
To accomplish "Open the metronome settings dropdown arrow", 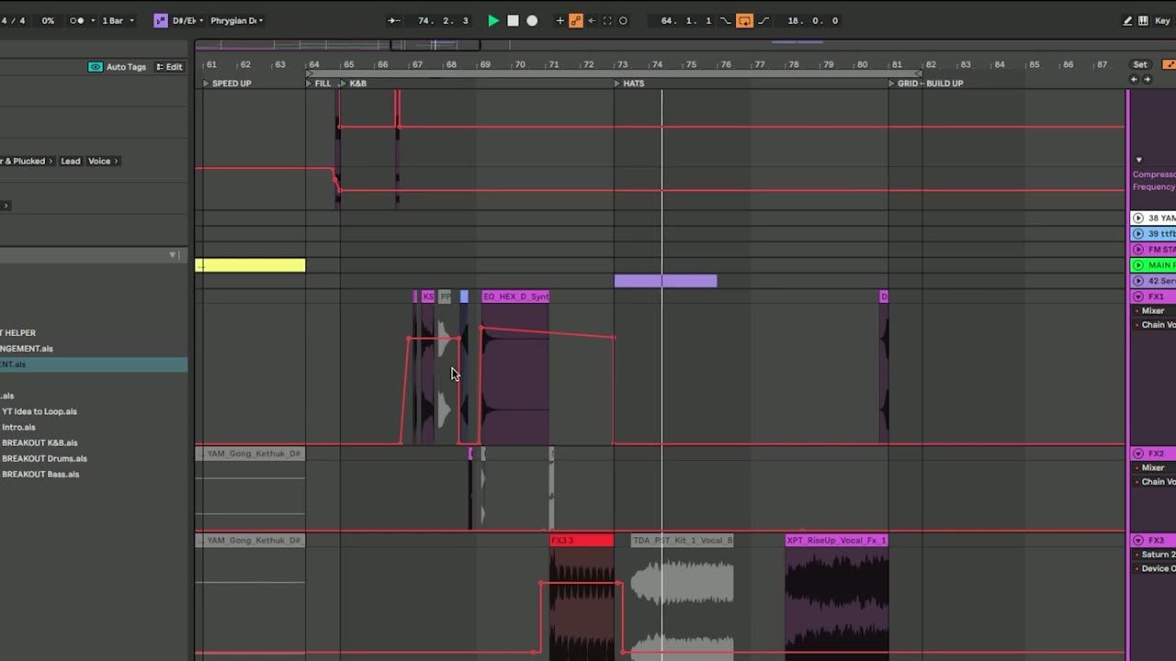I will click(x=92, y=20).
